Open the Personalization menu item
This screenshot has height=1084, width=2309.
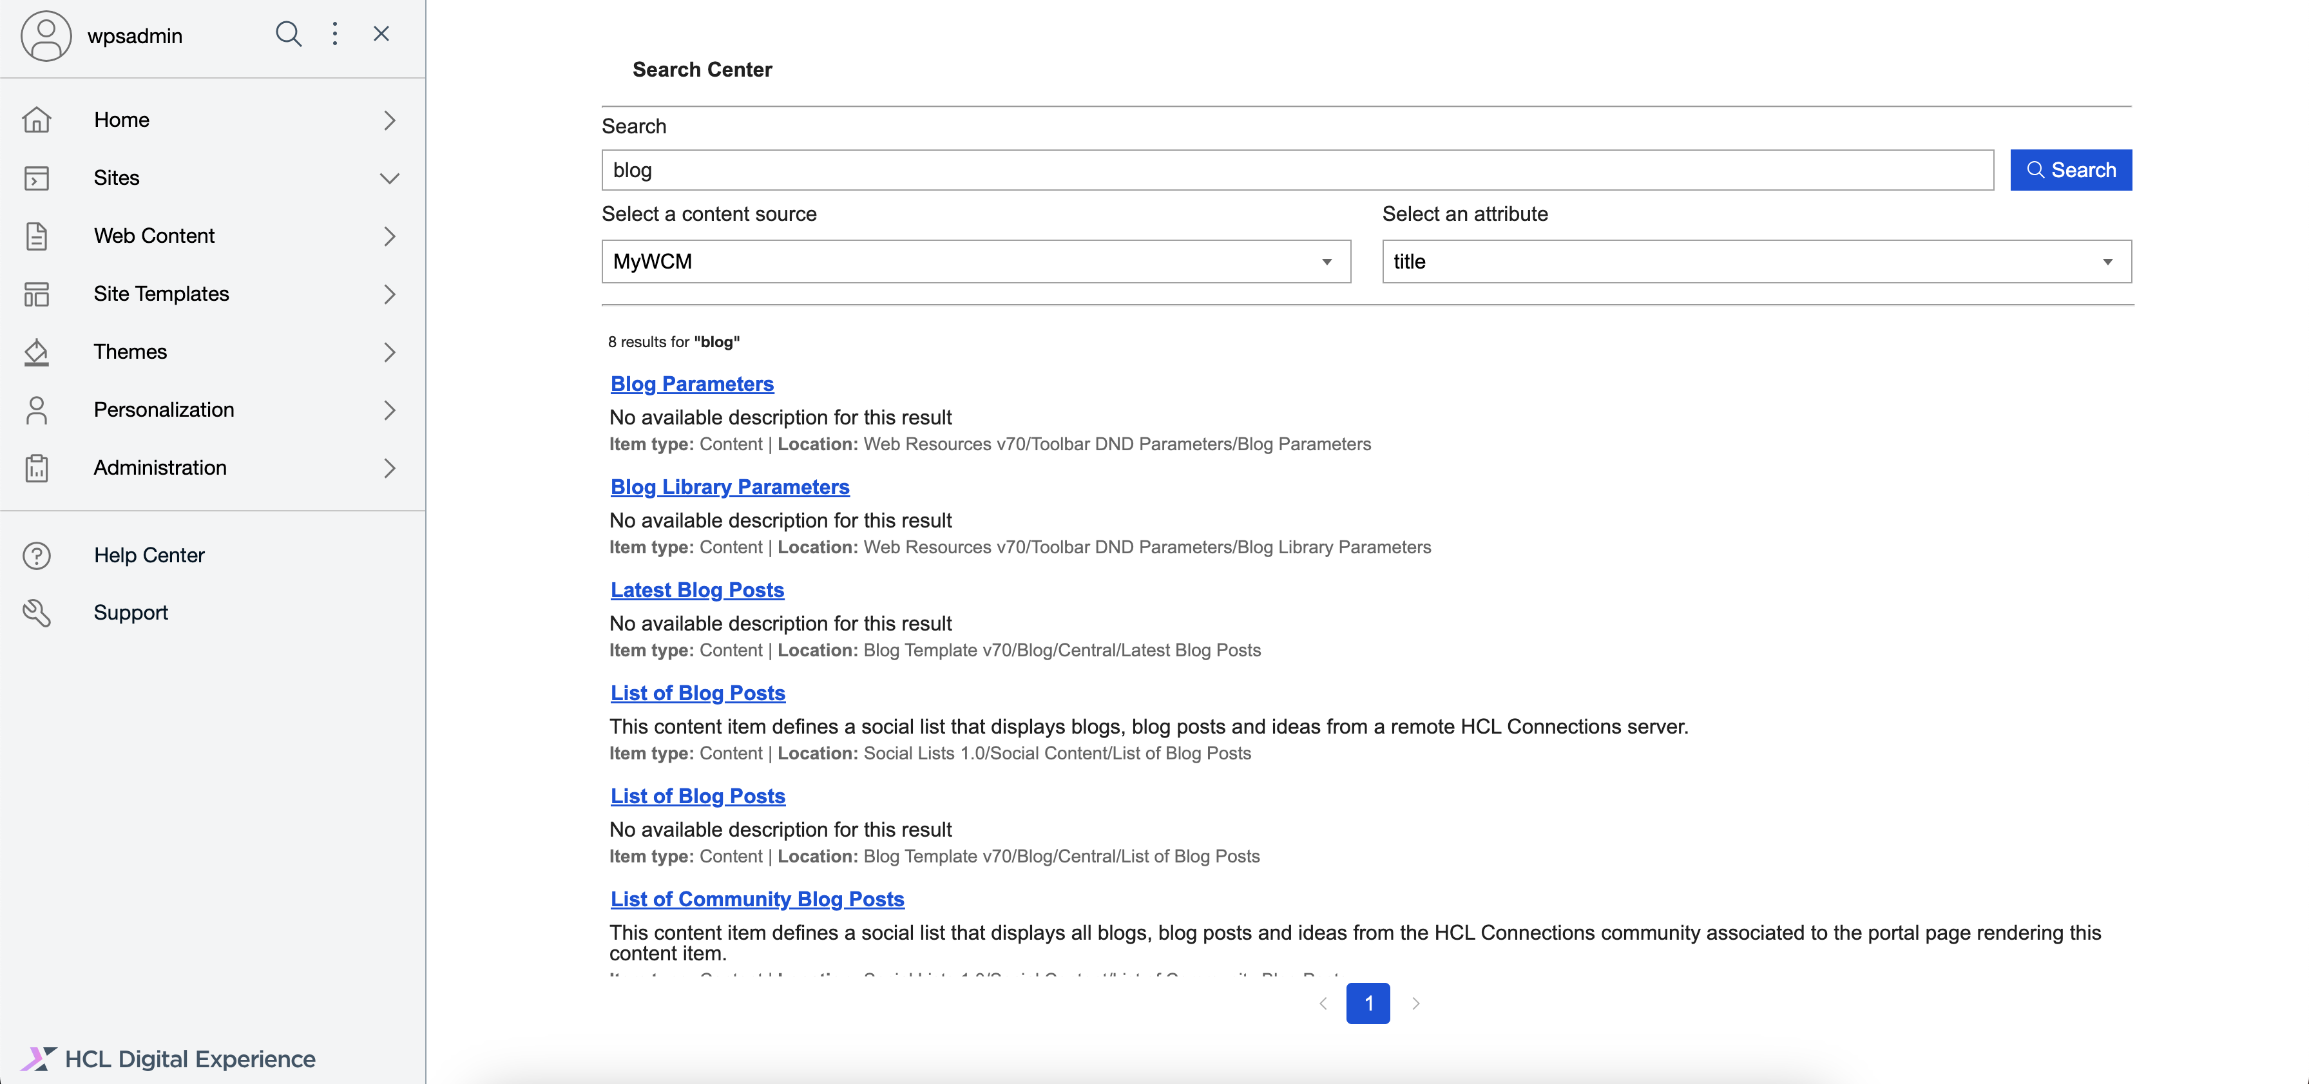click(x=164, y=410)
